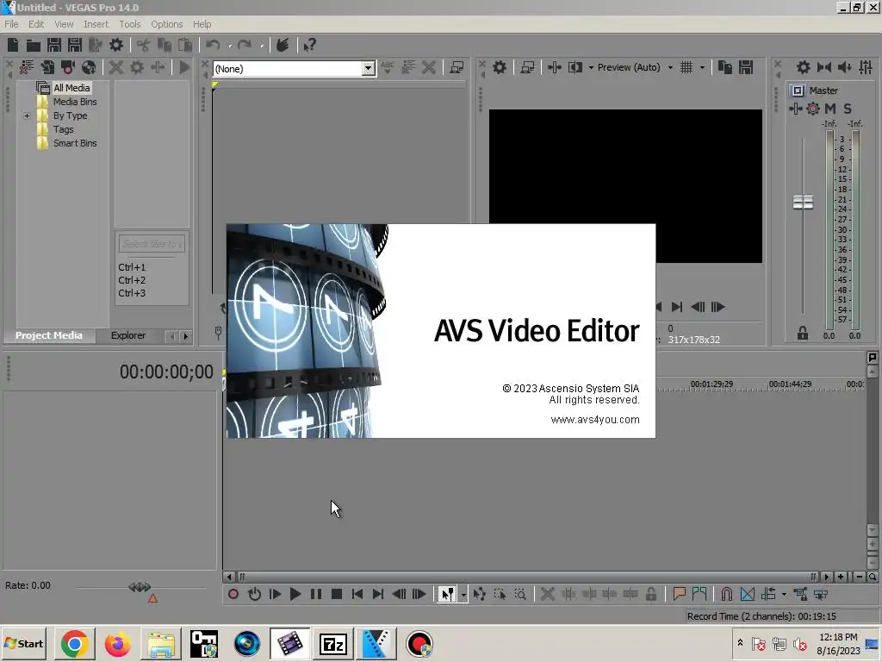This screenshot has height=662, width=882.
Task: Click Save Snapshot to file icon
Action: [746, 67]
